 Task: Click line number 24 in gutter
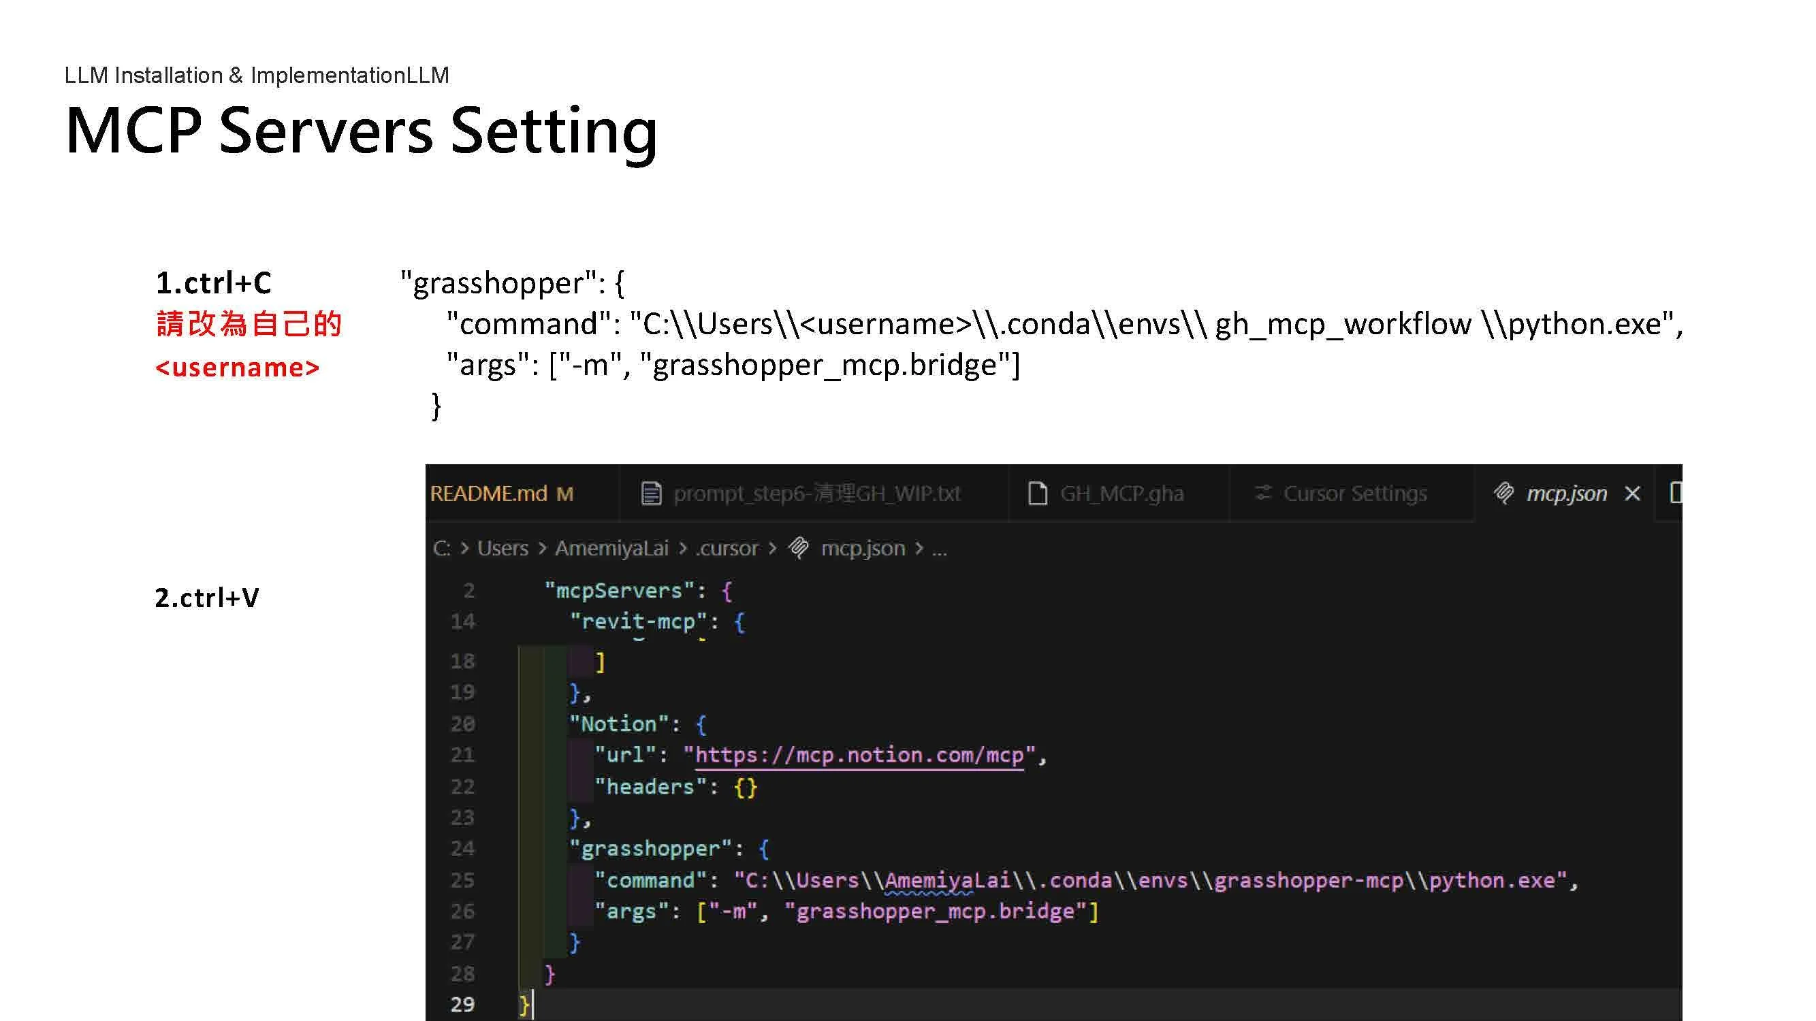click(462, 848)
